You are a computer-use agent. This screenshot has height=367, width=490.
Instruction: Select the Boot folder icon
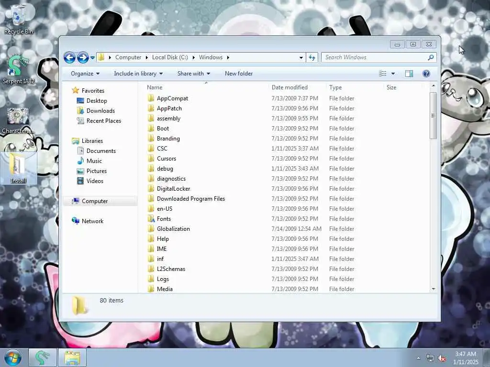point(151,128)
